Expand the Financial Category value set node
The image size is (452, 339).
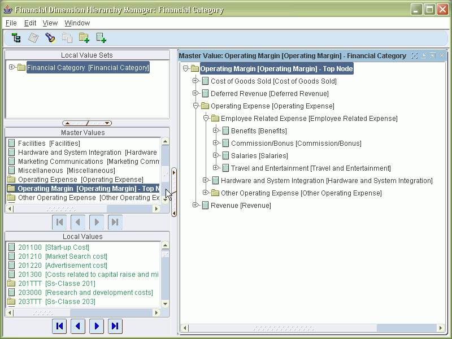pyautogui.click(x=12, y=67)
